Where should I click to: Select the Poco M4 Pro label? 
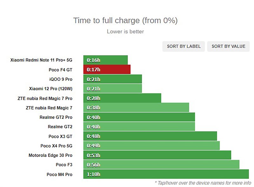59,174
